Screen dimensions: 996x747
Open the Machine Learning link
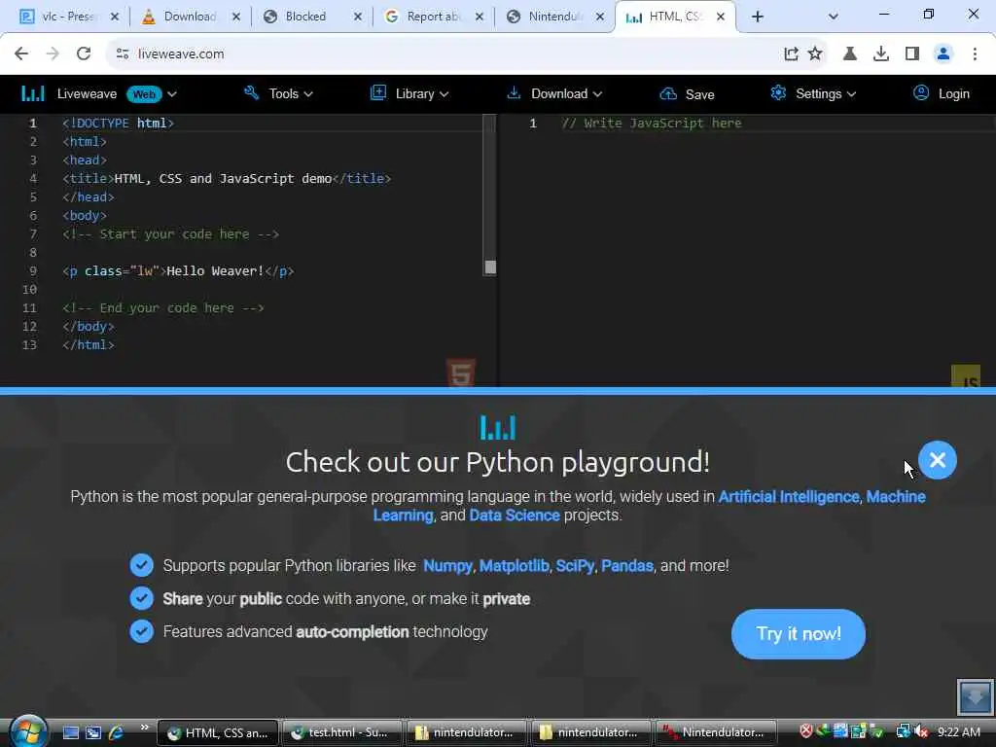pos(649,506)
